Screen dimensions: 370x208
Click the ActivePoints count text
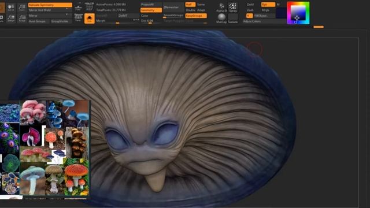click(111, 5)
